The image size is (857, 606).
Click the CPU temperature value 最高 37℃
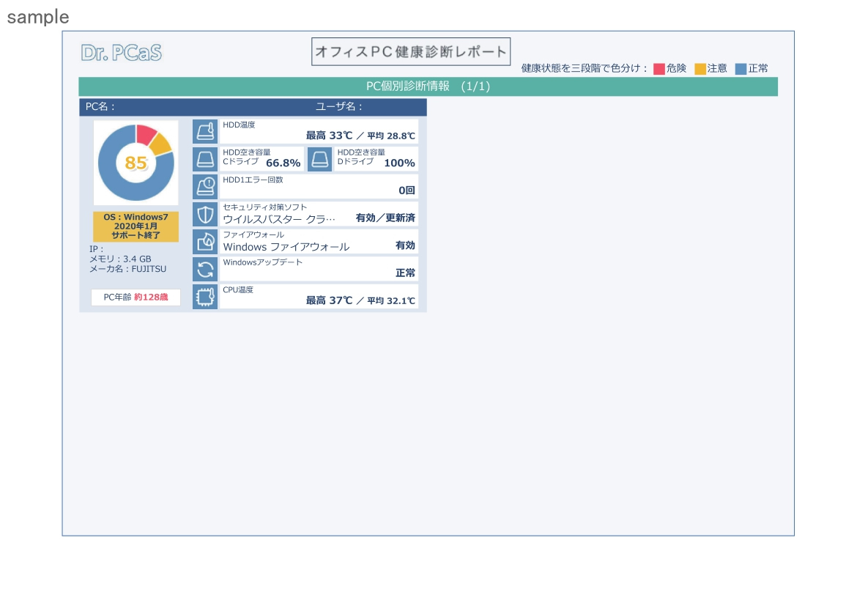point(329,300)
